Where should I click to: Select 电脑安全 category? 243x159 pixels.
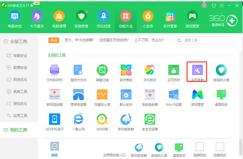[x=17, y=56]
